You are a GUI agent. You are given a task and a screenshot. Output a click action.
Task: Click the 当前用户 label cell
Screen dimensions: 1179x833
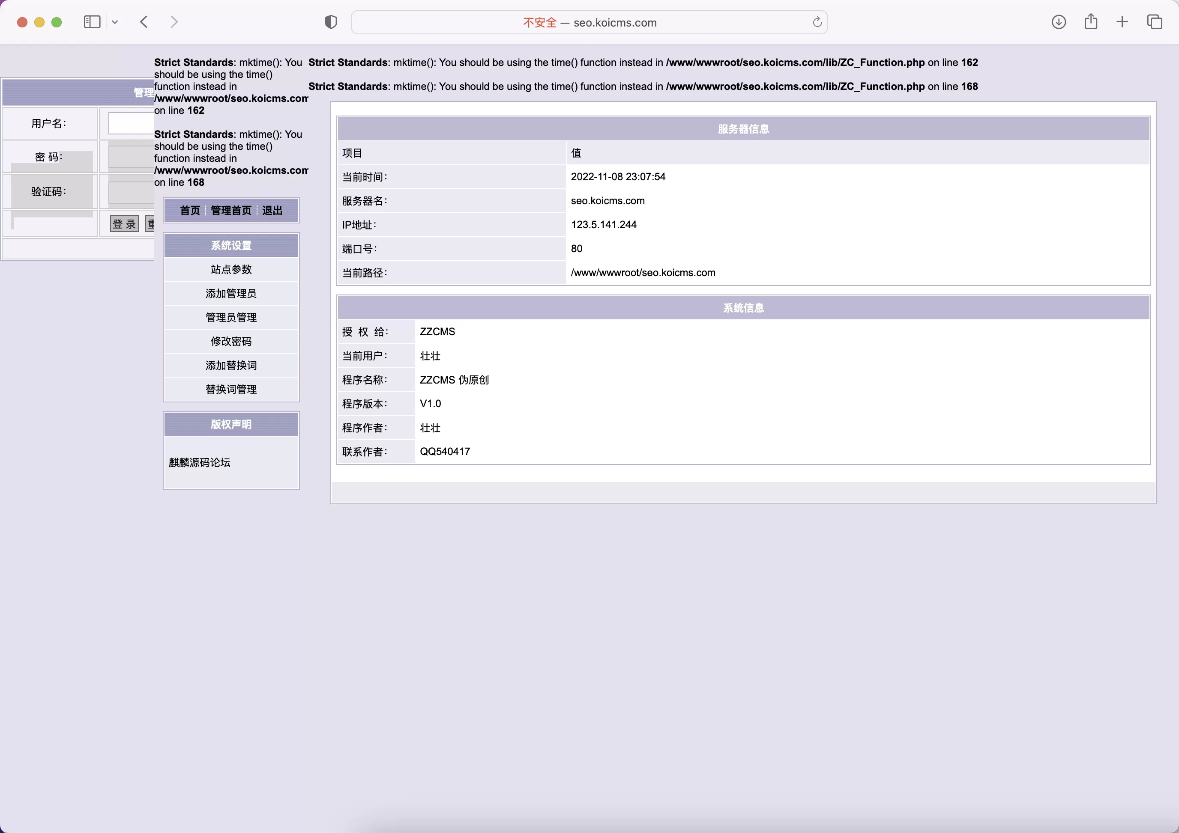(x=376, y=356)
